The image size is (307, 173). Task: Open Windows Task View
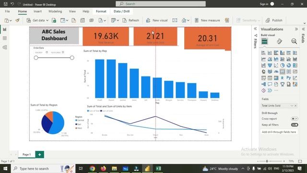coord(81,169)
